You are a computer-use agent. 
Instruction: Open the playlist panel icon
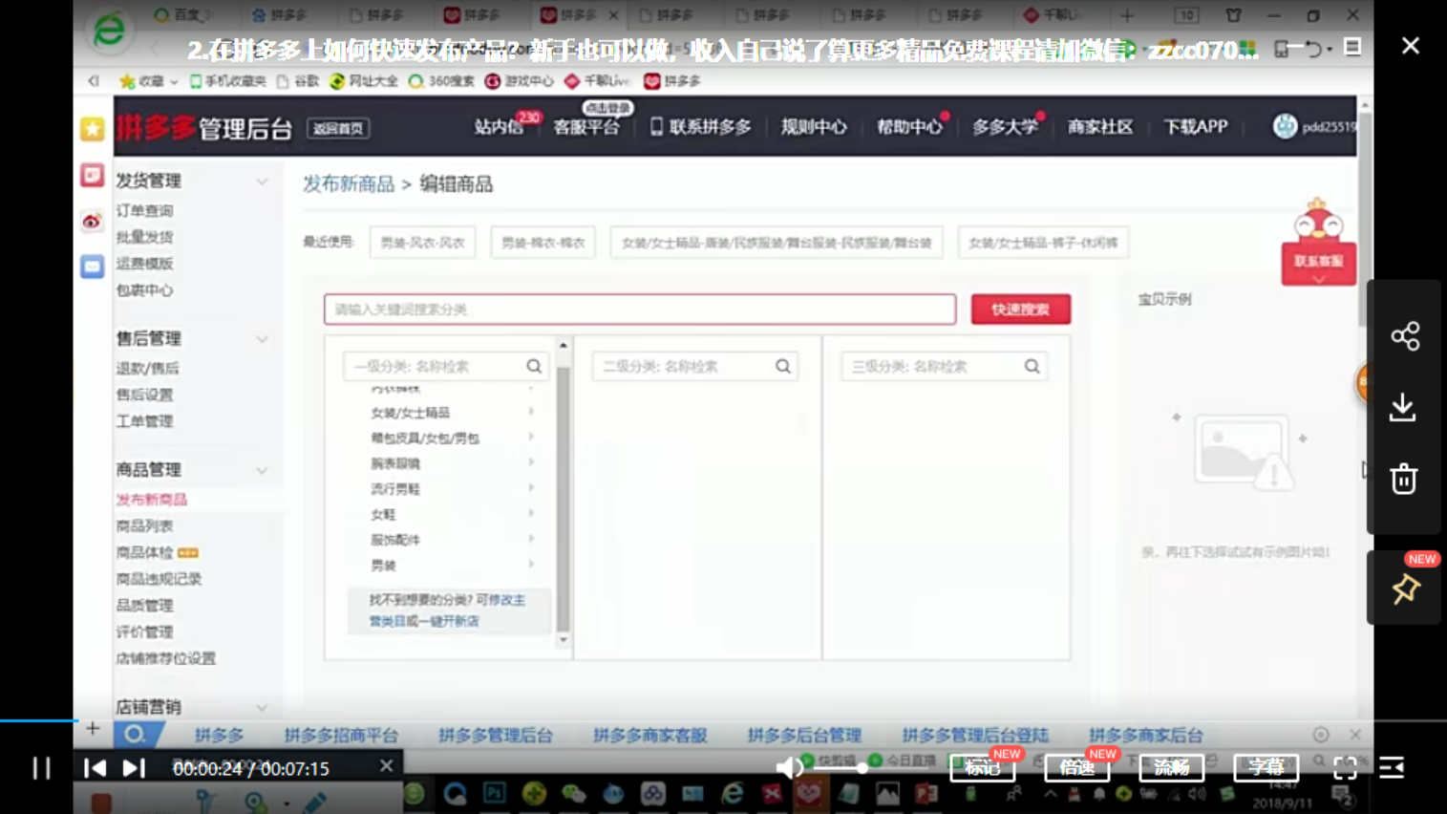[1392, 767]
